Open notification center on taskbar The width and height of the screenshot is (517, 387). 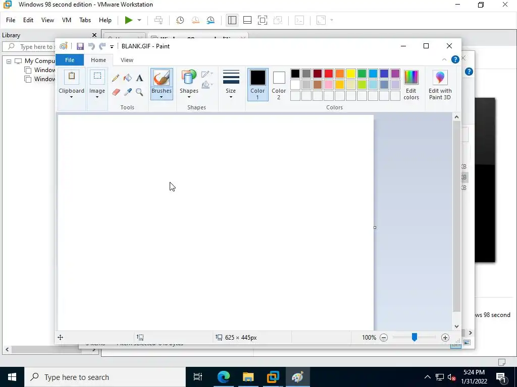click(x=501, y=377)
